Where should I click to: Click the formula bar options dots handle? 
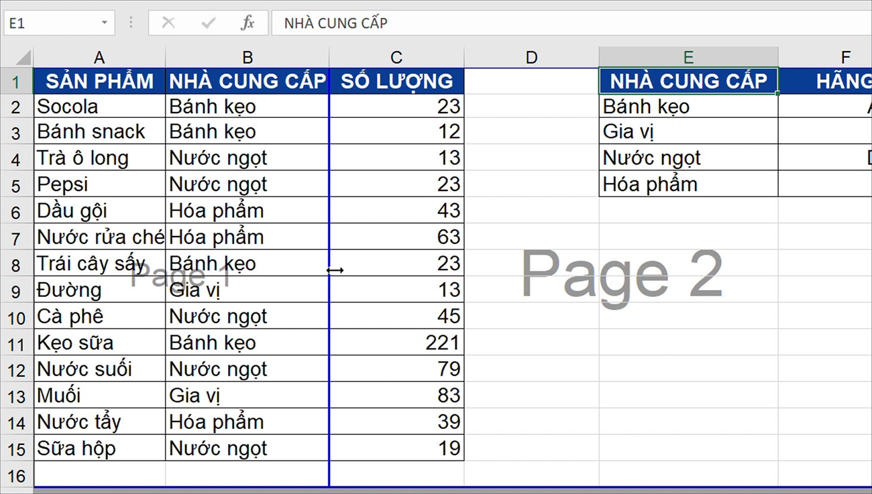131,23
